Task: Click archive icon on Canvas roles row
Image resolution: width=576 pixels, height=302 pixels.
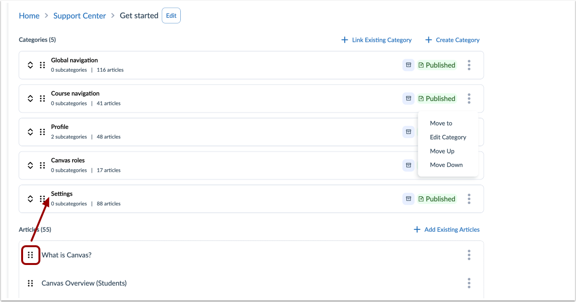Action: [x=408, y=165]
